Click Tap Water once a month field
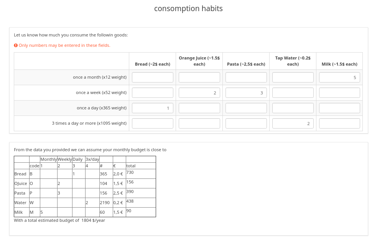 pyautogui.click(x=293, y=77)
